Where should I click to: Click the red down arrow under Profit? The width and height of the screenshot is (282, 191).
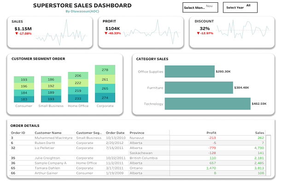(x=107, y=34)
